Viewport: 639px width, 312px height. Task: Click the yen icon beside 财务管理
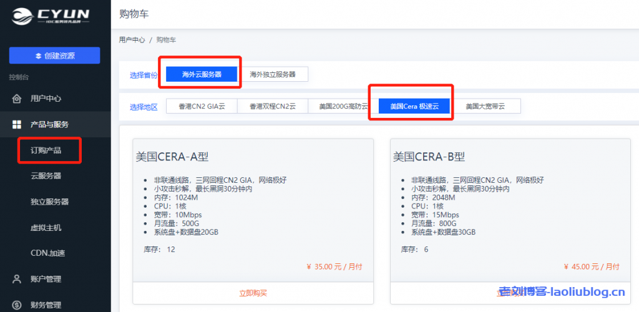(17, 305)
